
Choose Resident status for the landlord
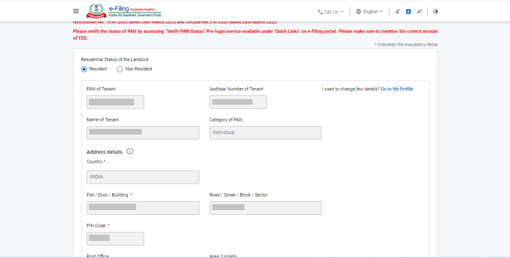[84, 69]
